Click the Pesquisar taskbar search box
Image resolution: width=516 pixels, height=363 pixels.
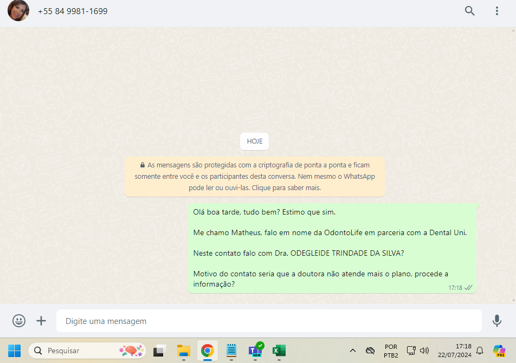coord(87,351)
